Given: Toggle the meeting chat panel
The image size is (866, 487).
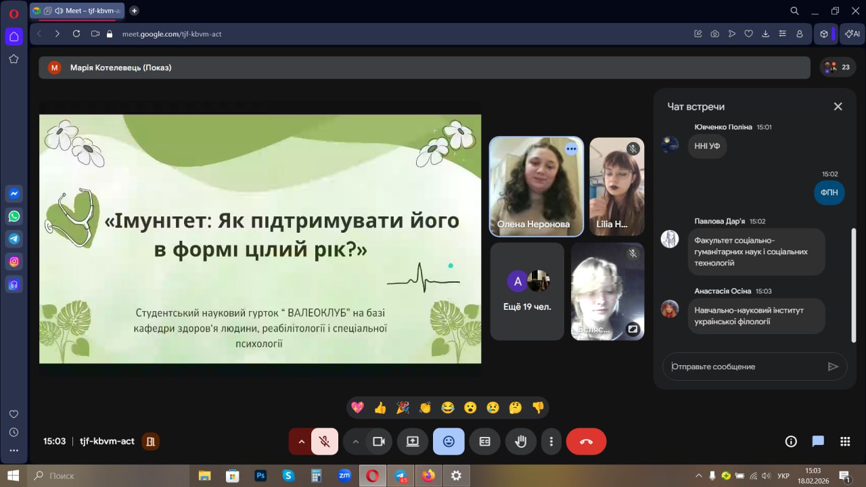Looking at the screenshot, I should click(818, 442).
